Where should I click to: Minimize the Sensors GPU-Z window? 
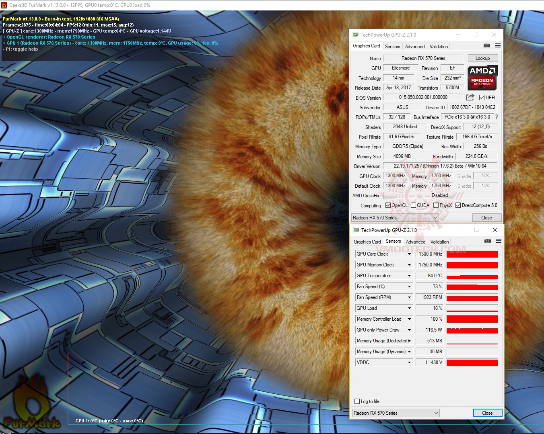pos(458,230)
